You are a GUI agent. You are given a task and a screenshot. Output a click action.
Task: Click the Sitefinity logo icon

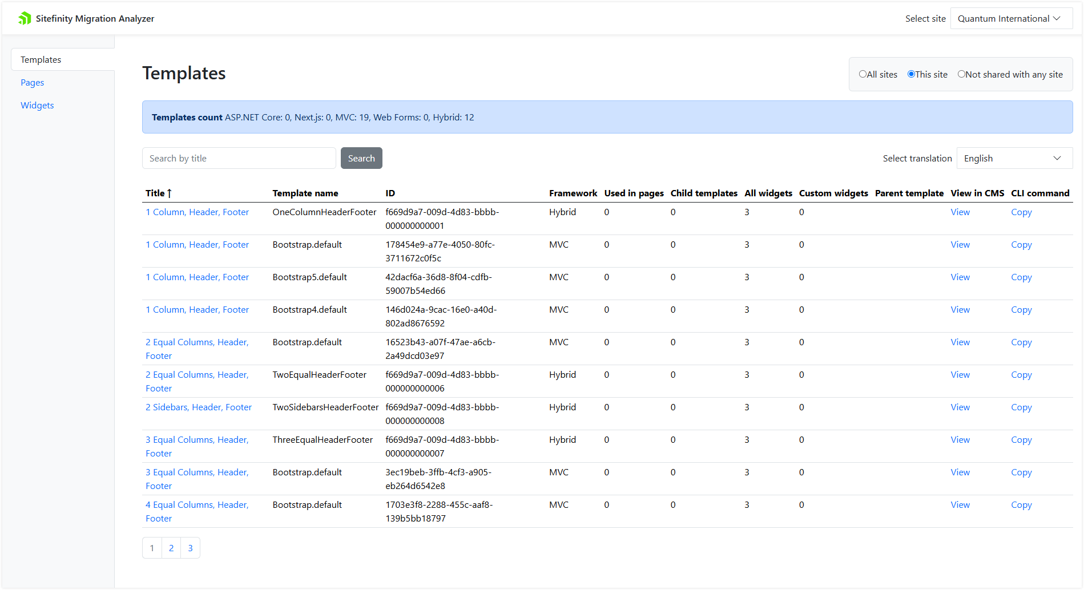pyautogui.click(x=25, y=18)
